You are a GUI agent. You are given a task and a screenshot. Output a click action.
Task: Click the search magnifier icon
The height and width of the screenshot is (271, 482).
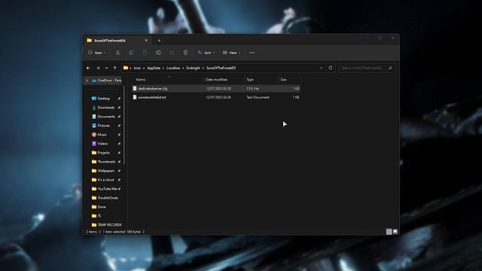point(390,68)
